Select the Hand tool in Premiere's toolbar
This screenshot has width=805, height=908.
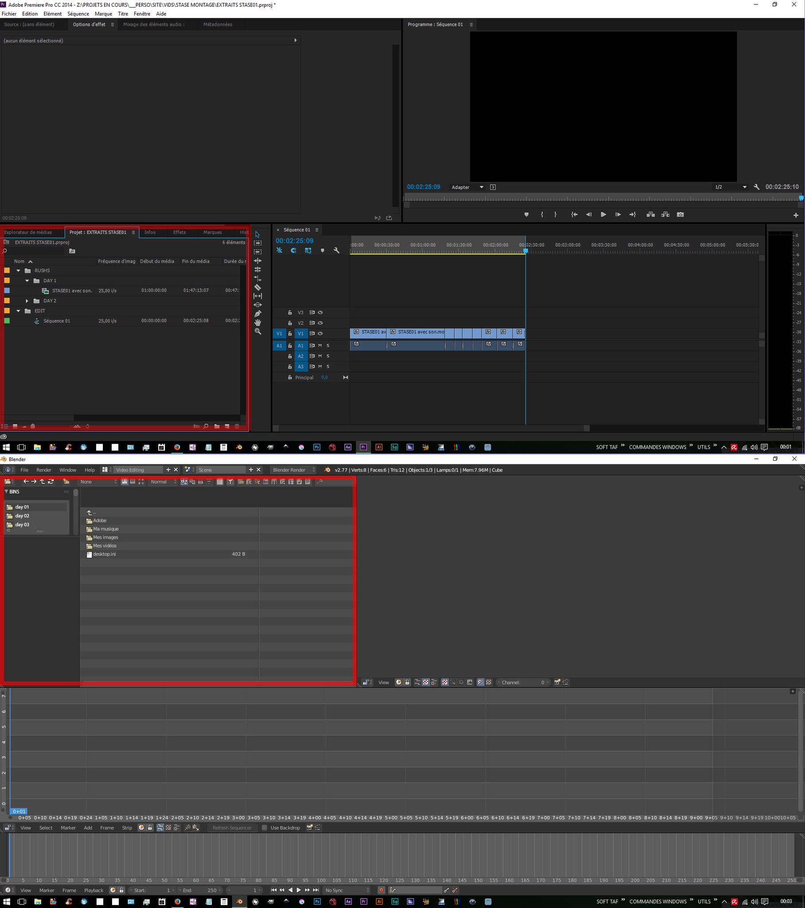click(x=258, y=322)
